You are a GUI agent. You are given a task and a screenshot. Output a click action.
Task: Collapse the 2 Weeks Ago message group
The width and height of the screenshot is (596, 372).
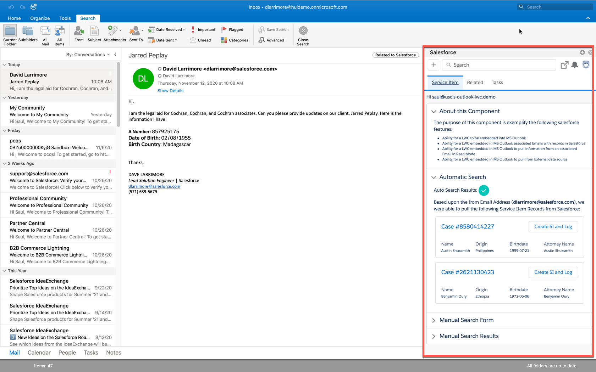point(4,163)
